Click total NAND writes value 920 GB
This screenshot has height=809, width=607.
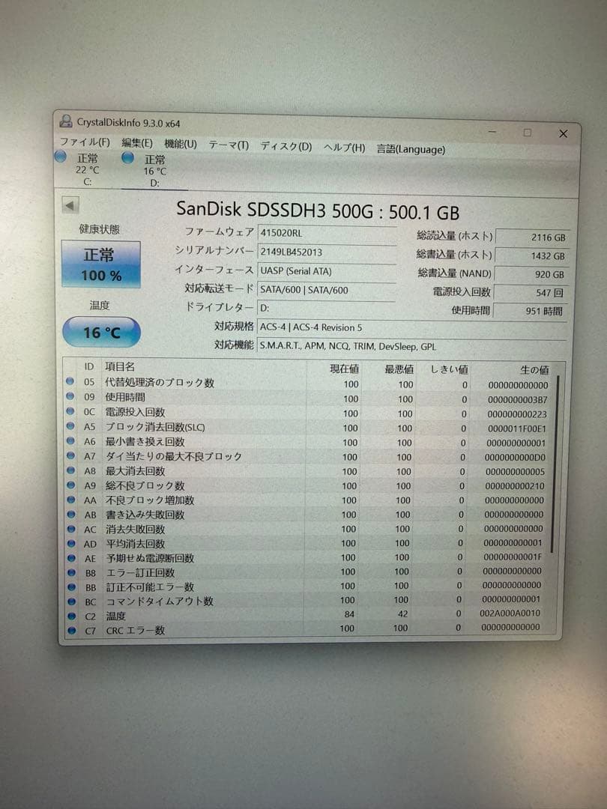click(x=532, y=274)
